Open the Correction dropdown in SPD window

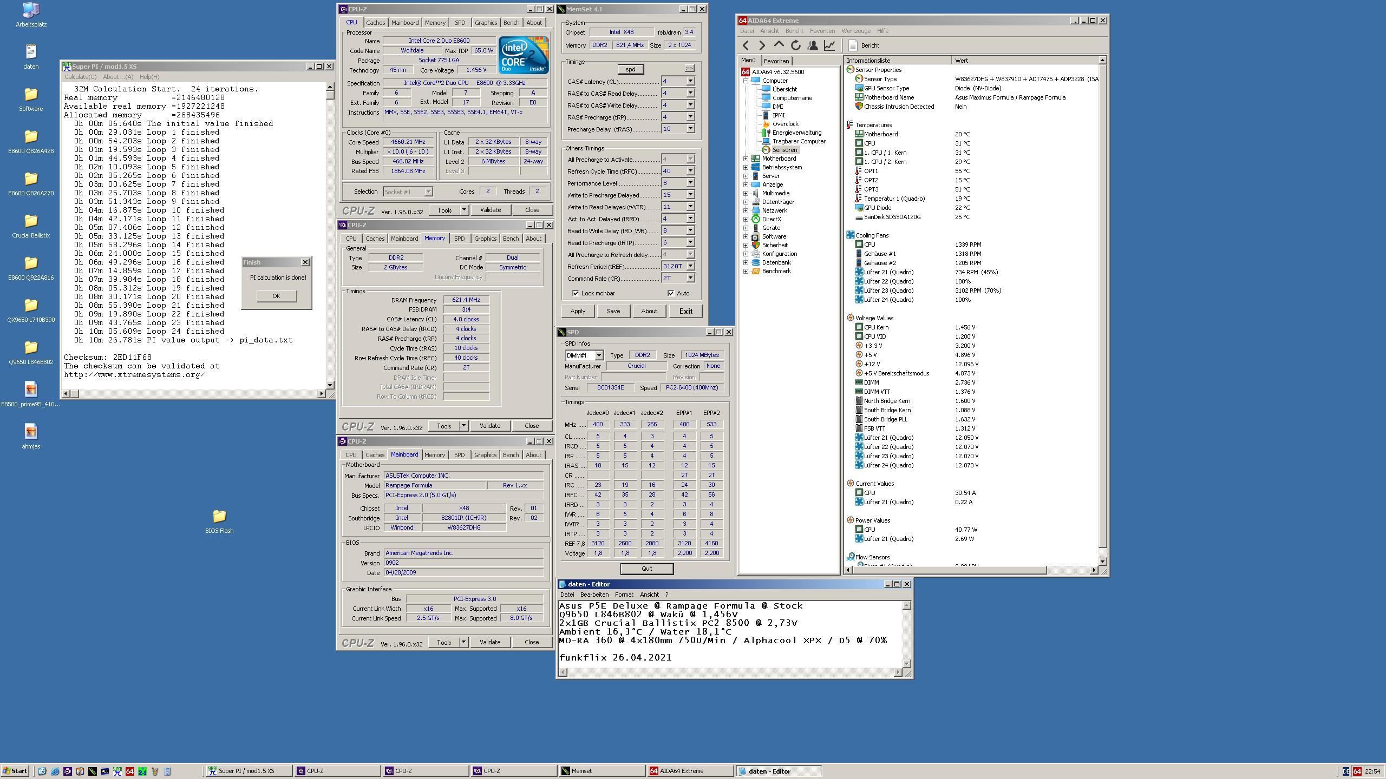pyautogui.click(x=713, y=366)
